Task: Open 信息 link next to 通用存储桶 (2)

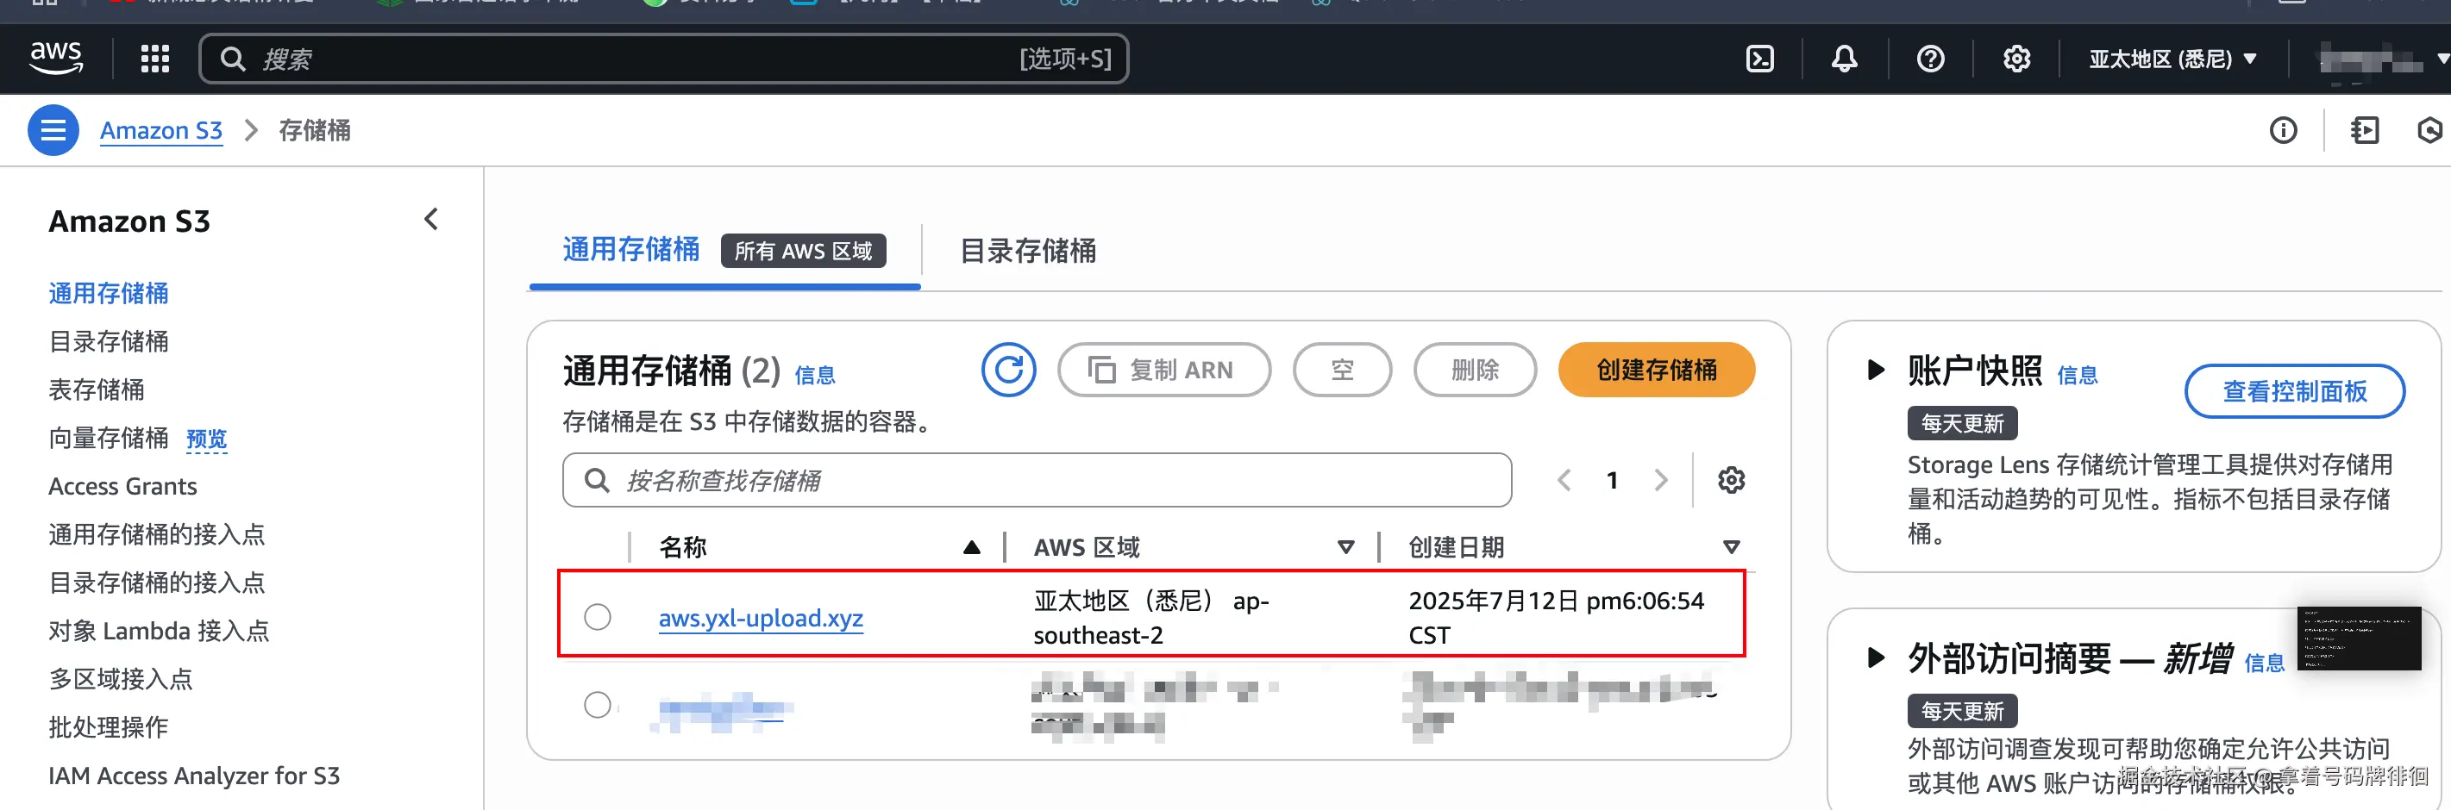Action: coord(814,376)
